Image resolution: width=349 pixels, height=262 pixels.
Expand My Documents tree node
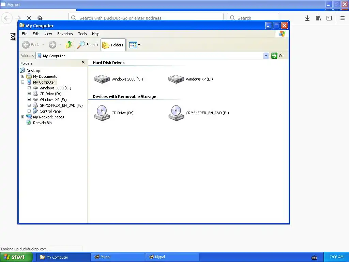pyautogui.click(x=23, y=76)
